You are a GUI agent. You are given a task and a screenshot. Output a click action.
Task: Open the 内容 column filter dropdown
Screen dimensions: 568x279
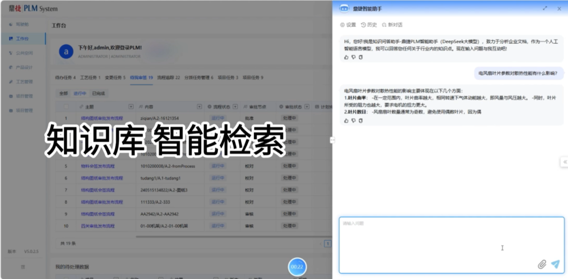pos(199,107)
